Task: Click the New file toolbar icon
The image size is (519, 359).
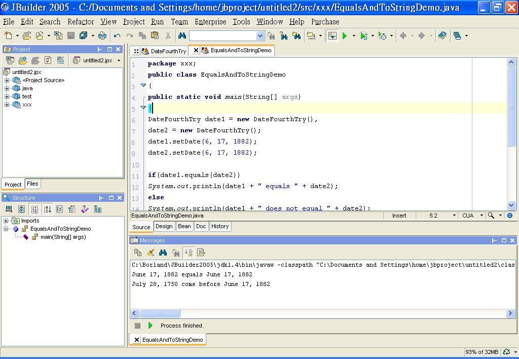Action: [8, 35]
